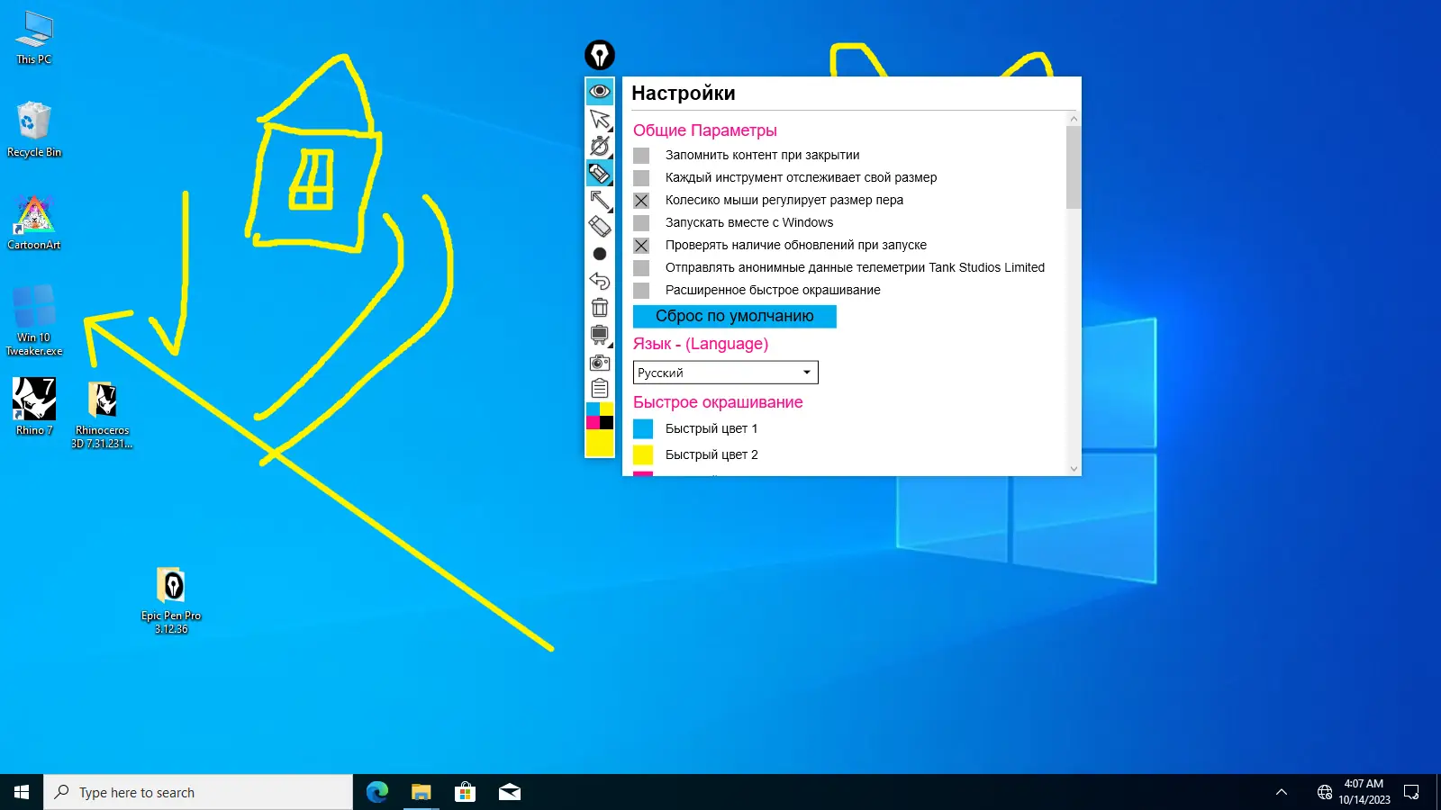Click the settings panel scrollbar thumb

[x=1073, y=167]
